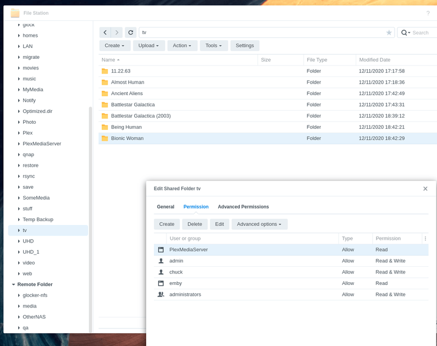This screenshot has width=437, height=346.
Task: Click the Being Human folder icon
Action: 105,127
